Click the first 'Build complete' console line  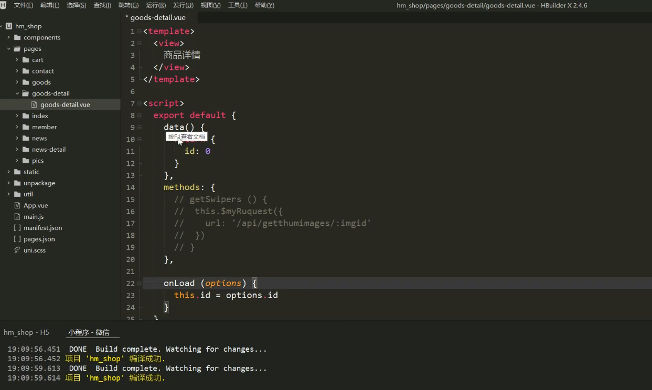pyautogui.click(x=137, y=349)
